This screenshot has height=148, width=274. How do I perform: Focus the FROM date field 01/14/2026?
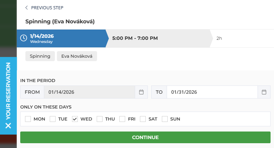89,92
